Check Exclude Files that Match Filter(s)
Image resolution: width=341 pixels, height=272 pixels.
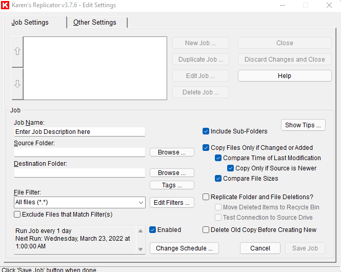pyautogui.click(x=17, y=215)
